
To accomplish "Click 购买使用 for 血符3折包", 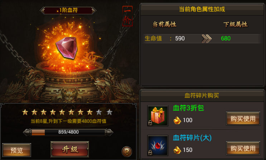I will tap(243, 118).
